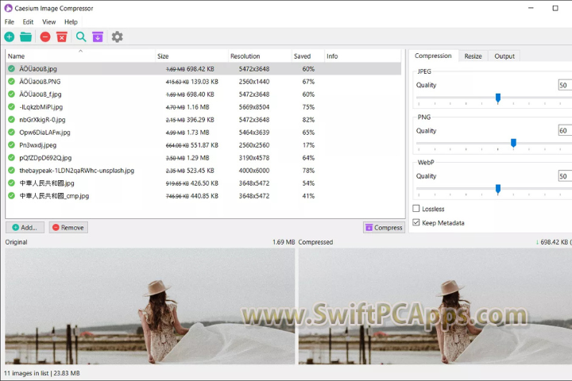The height and width of the screenshot is (381, 572).
Task: Click the Info column header
Action: [x=363, y=56]
